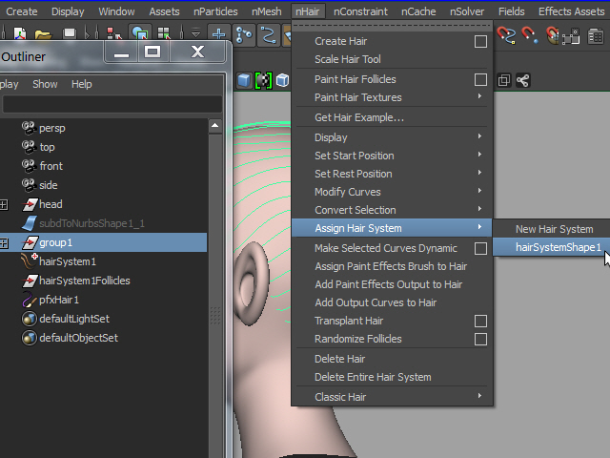Choose Delete Entire Hair System
The image size is (610, 458).
click(392, 377)
